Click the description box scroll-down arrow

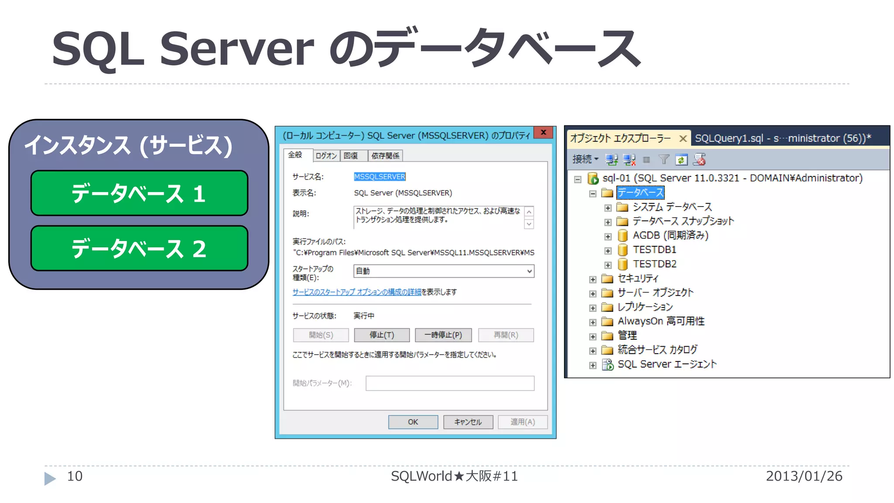pos(529,224)
